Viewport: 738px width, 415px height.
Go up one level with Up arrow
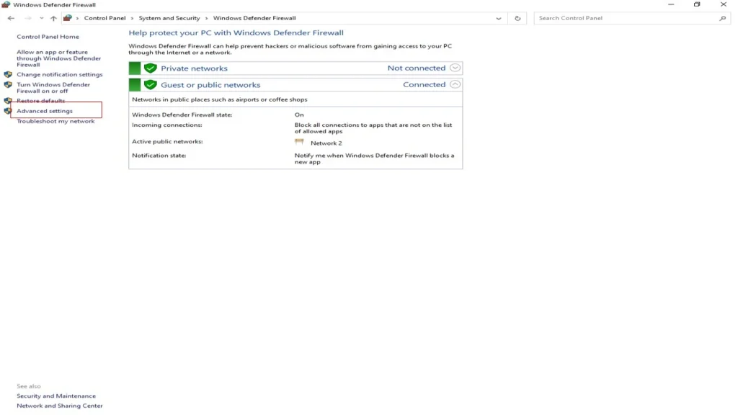coord(53,18)
